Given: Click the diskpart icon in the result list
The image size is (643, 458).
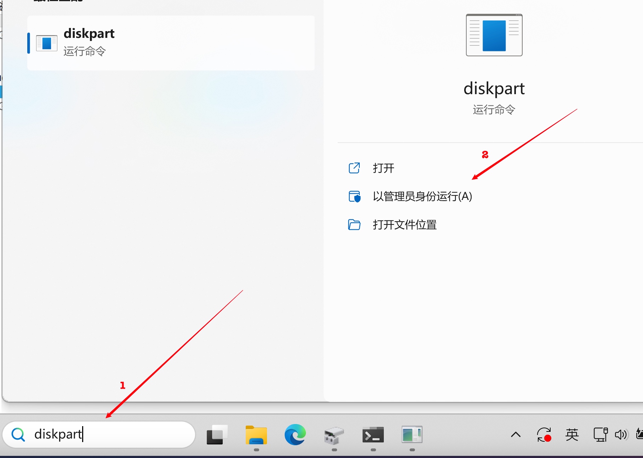Looking at the screenshot, I should [x=46, y=43].
